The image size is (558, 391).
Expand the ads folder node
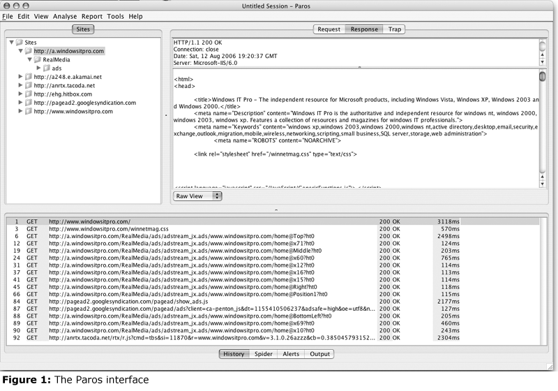coord(39,68)
